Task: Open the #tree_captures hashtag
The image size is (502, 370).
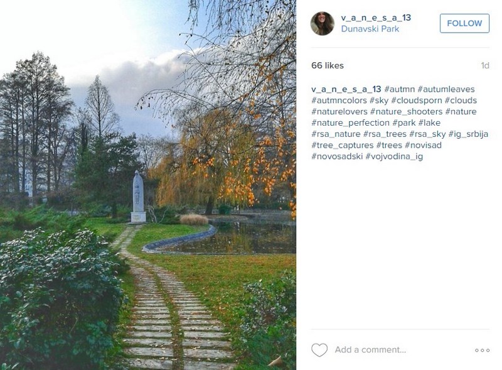Action: [x=342, y=145]
